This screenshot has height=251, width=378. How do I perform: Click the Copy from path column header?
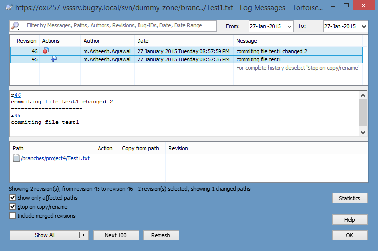click(x=142, y=148)
